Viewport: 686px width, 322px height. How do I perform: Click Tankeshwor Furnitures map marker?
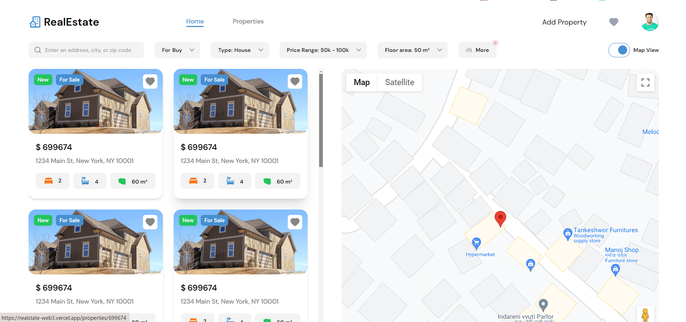click(x=568, y=234)
